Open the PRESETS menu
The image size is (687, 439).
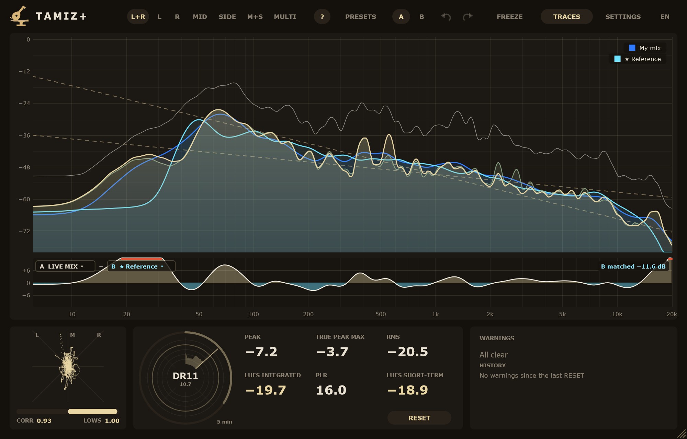[x=361, y=16]
